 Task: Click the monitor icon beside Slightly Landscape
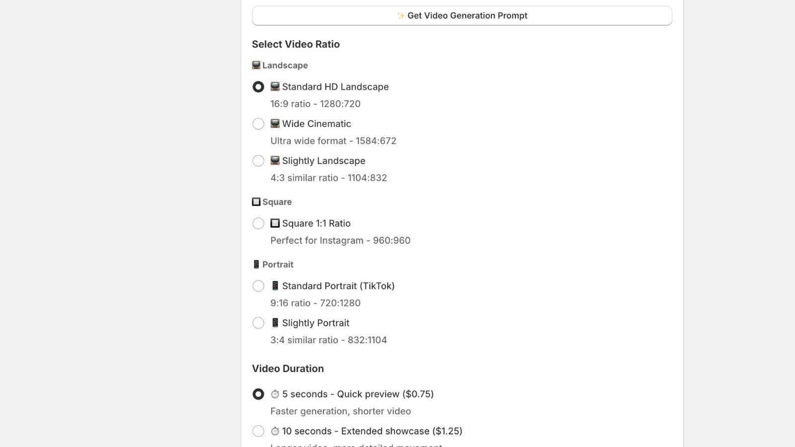coord(275,160)
